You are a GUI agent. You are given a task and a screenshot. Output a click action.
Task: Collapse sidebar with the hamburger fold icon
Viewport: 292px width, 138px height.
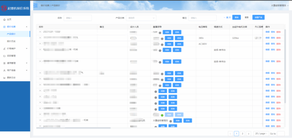coord(35,5)
